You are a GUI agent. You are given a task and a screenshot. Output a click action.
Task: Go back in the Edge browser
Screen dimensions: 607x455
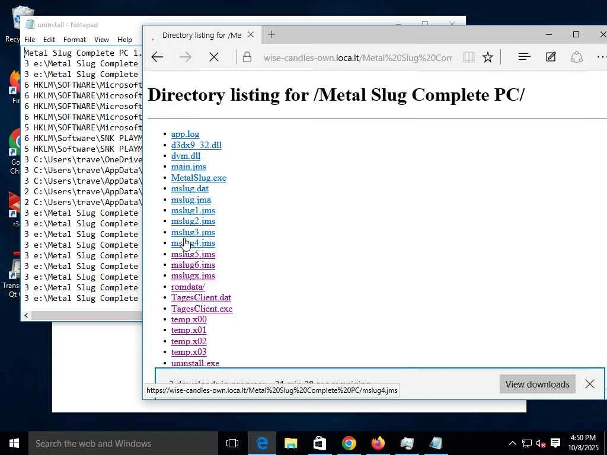pos(157,57)
